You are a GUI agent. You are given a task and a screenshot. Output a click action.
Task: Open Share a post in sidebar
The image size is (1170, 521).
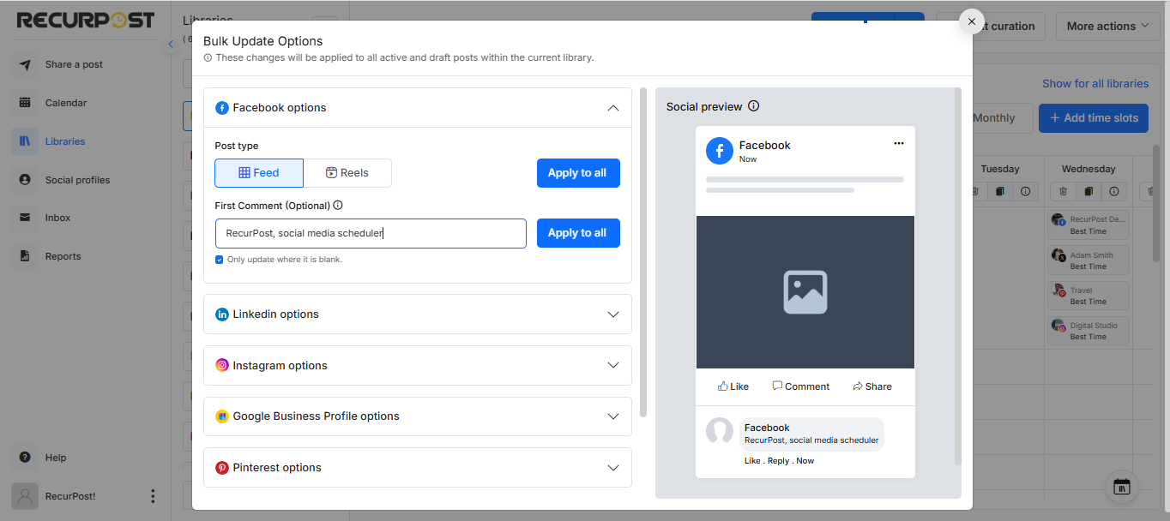74,64
